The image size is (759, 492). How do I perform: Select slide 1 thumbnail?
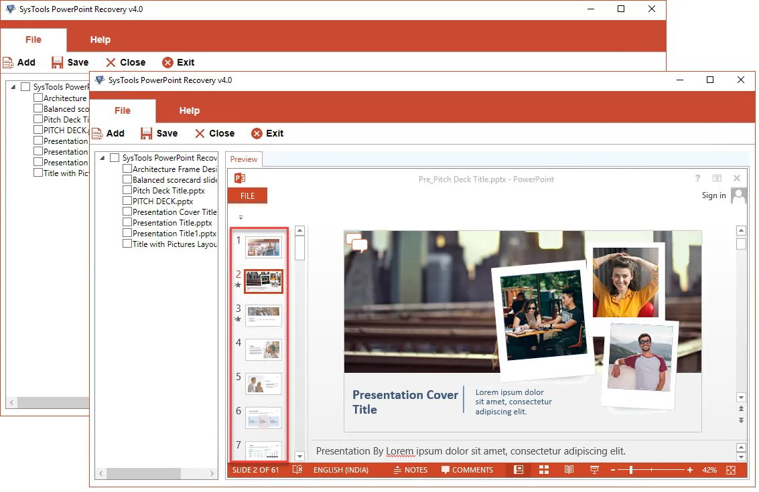263,247
